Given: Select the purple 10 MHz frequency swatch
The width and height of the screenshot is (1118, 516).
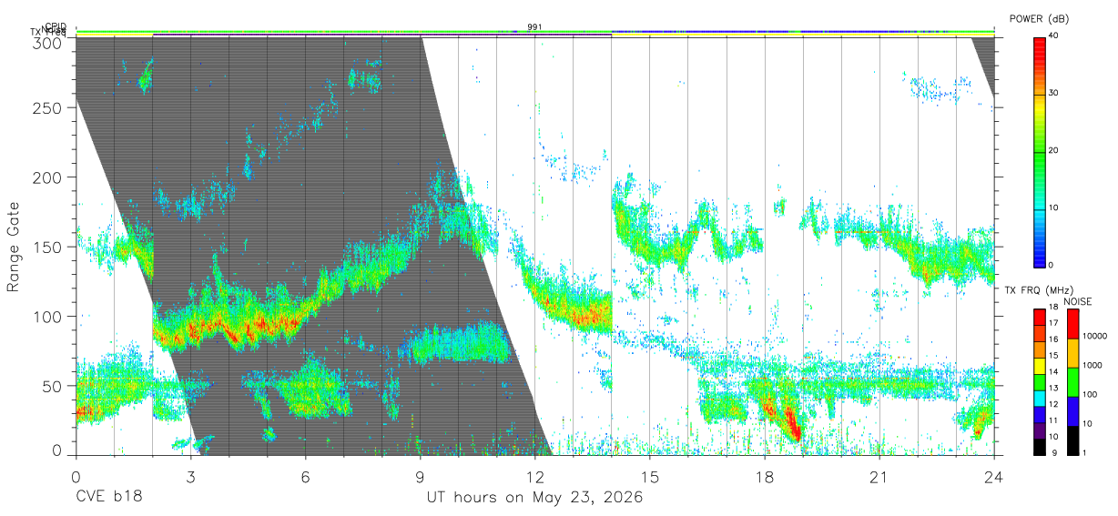Looking at the screenshot, I should pyautogui.click(x=1040, y=429).
